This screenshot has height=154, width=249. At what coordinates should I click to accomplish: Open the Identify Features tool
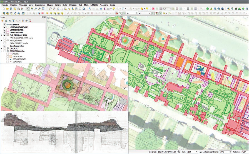click(x=90, y=9)
